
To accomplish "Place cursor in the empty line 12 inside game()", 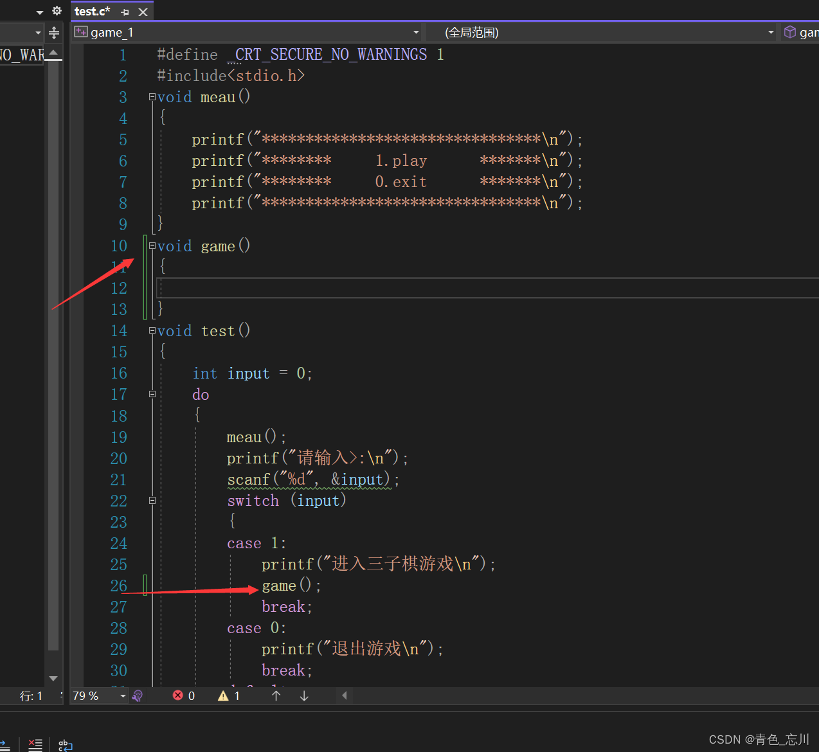I will click(x=489, y=288).
